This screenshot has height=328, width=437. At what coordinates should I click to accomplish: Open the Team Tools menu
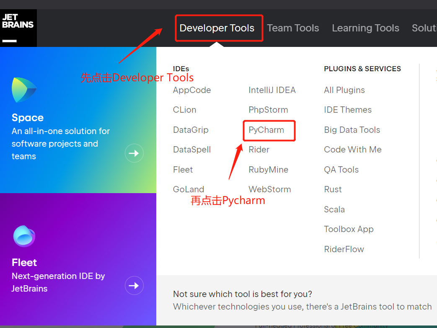click(293, 28)
